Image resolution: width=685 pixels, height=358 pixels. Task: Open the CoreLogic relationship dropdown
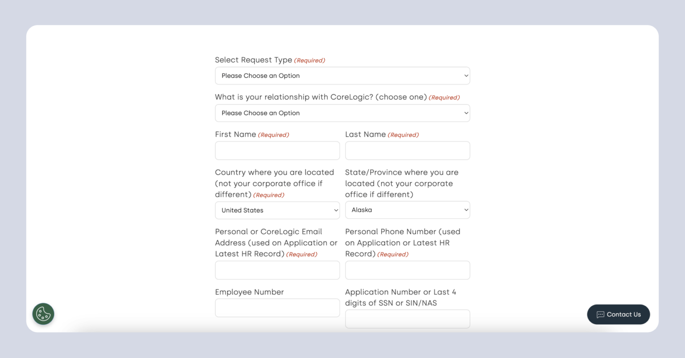pyautogui.click(x=342, y=113)
